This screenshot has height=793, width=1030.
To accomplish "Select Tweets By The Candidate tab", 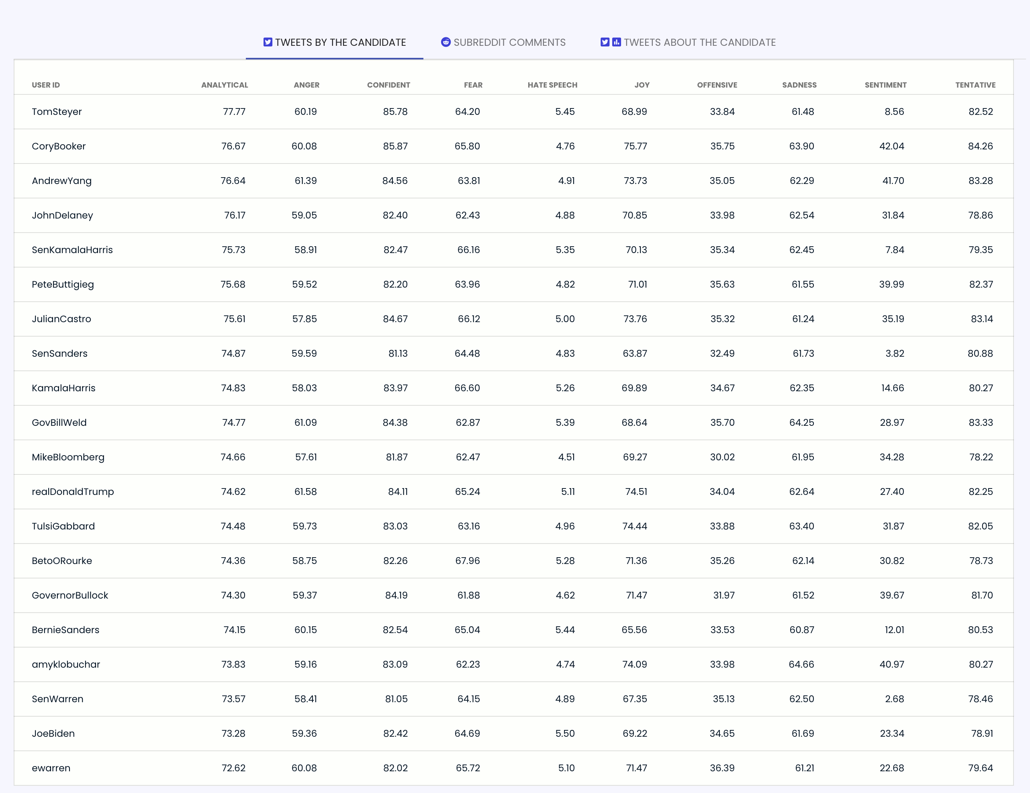I will coord(340,43).
